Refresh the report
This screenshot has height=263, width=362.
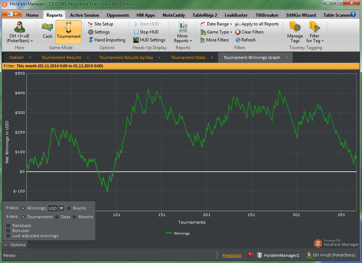[246, 40]
